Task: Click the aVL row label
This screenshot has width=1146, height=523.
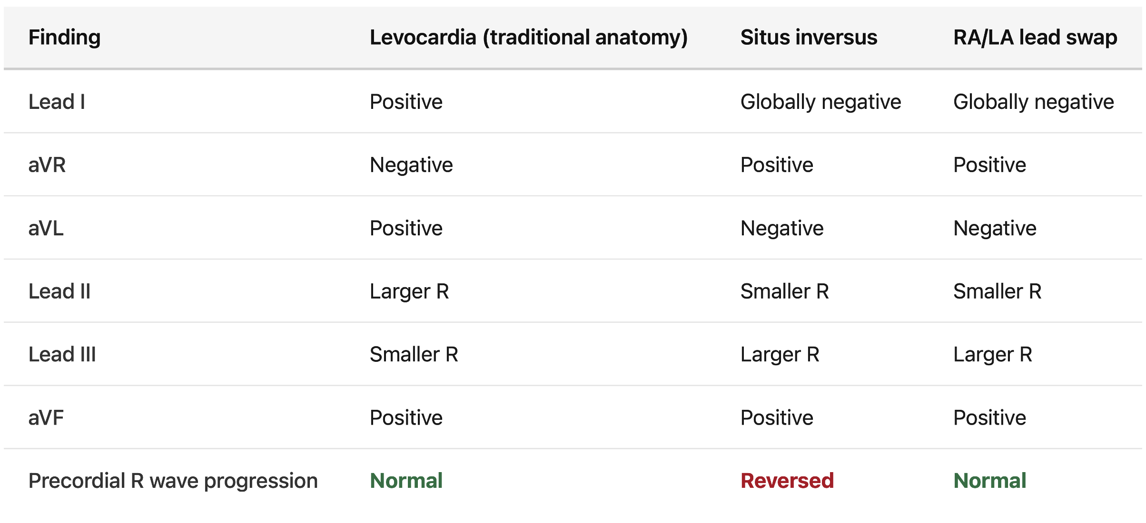Action: click(x=46, y=228)
